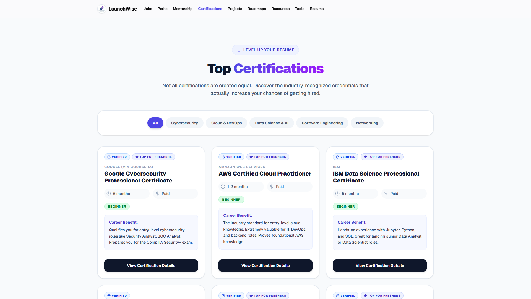Navigate to Projects in the top menu

coord(235,9)
